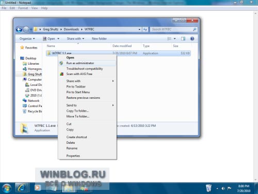Select Run as administrator

(87, 63)
